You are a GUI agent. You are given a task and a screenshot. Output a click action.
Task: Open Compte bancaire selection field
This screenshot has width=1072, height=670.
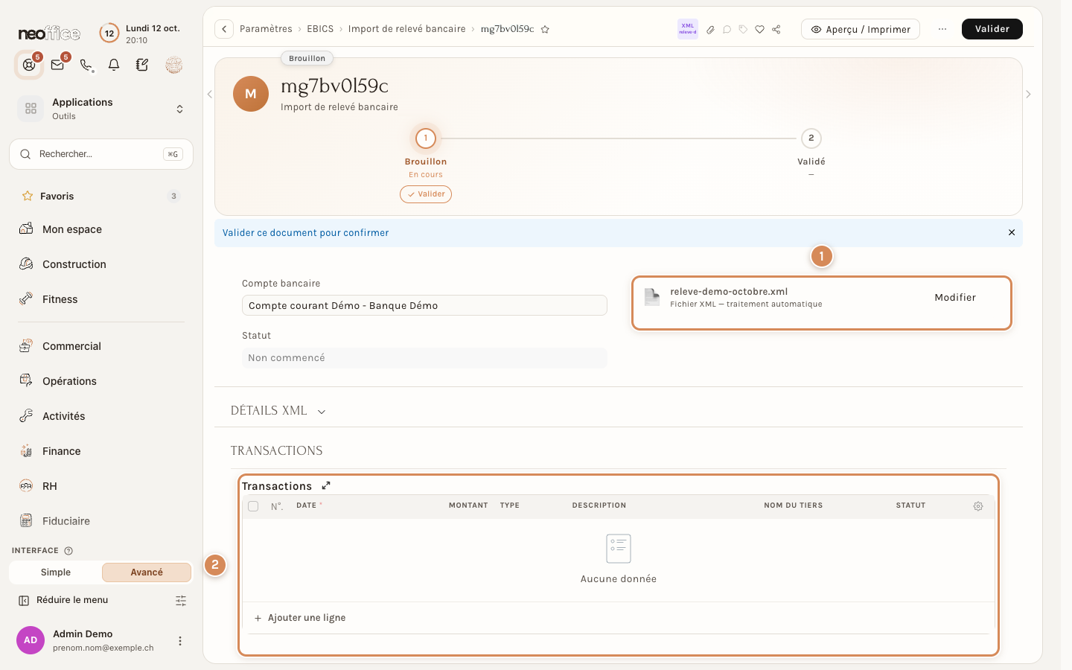[424, 305]
